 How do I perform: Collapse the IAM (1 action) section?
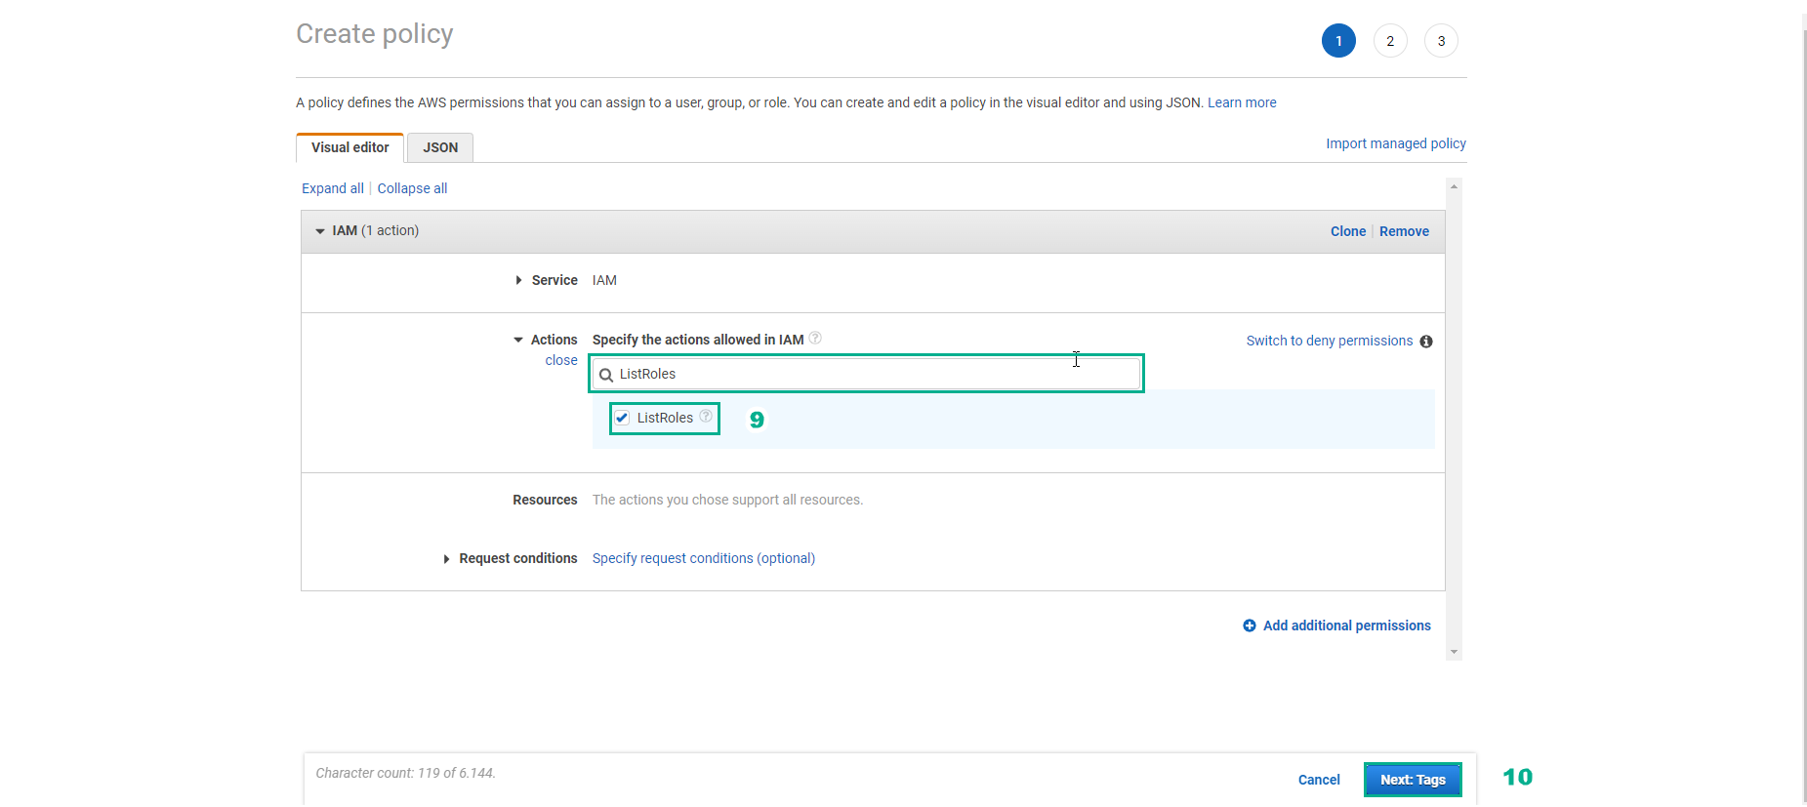319,231
